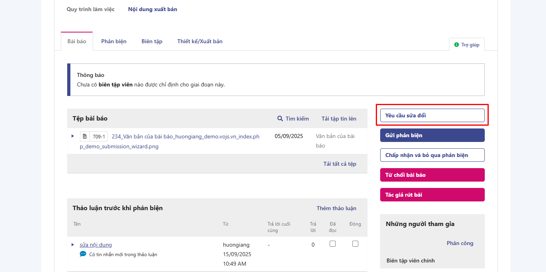Click the file type icon next to 709-1
The image size is (546, 272).
pos(85,136)
